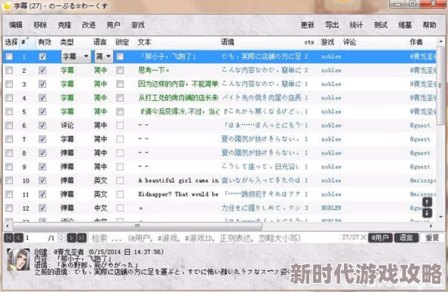448x292 pixels.
Task: Click the app icon in title bar
Action: (7, 5)
